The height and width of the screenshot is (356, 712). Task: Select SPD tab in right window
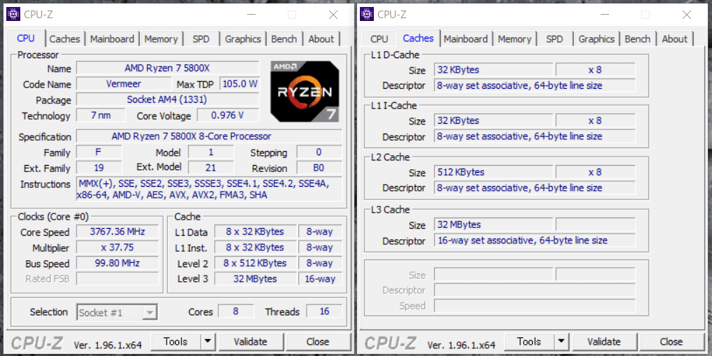click(x=554, y=39)
